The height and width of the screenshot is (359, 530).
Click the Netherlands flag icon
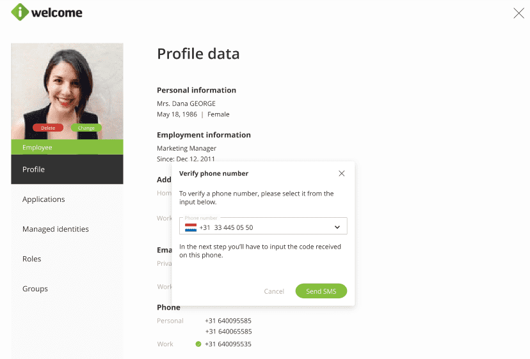pos(191,227)
